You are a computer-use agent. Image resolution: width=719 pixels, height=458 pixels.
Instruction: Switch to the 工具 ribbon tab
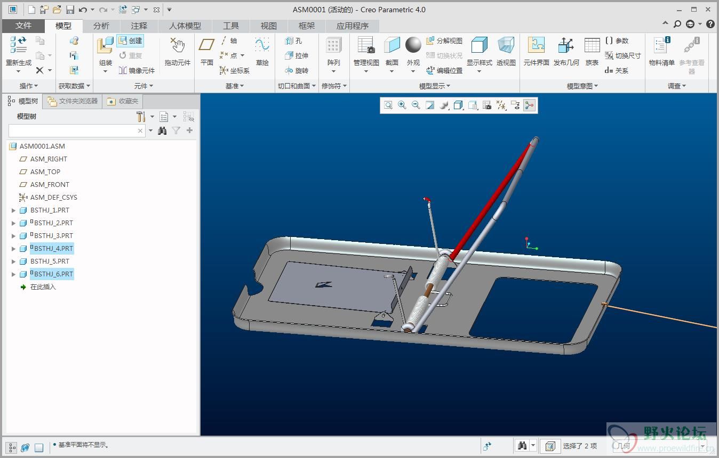pyautogui.click(x=231, y=26)
